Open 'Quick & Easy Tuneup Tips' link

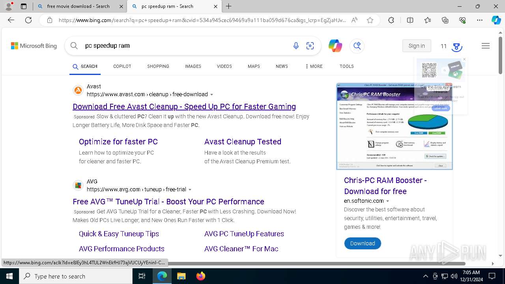[119, 234]
